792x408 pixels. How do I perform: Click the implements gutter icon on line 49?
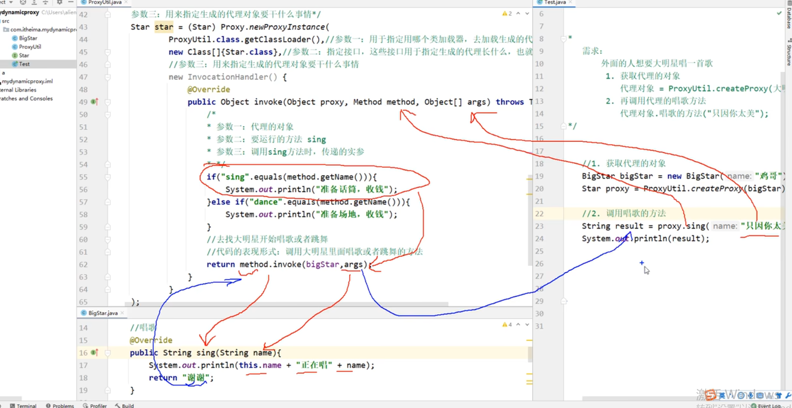[x=94, y=102]
